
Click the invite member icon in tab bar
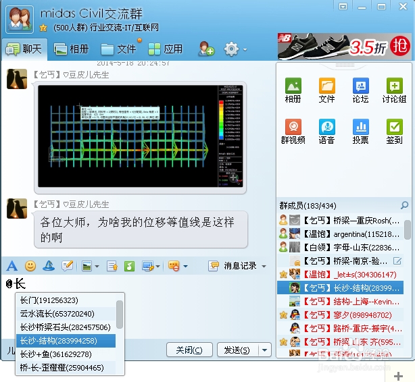tap(206, 49)
